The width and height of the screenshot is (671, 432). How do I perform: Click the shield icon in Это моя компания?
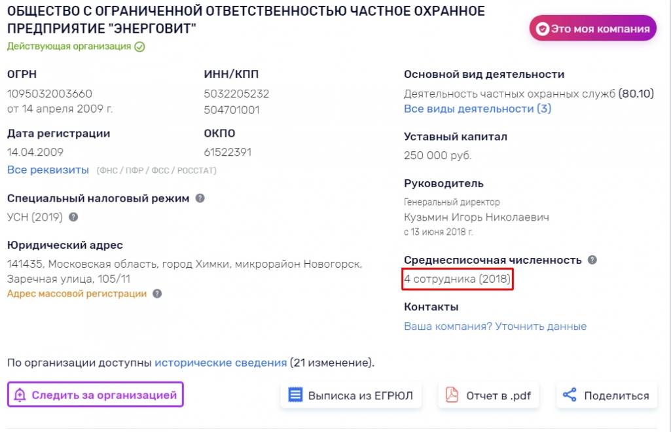pyautogui.click(x=543, y=29)
